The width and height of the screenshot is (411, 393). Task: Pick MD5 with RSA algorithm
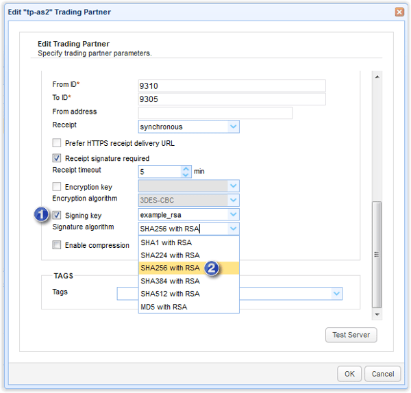(x=164, y=307)
